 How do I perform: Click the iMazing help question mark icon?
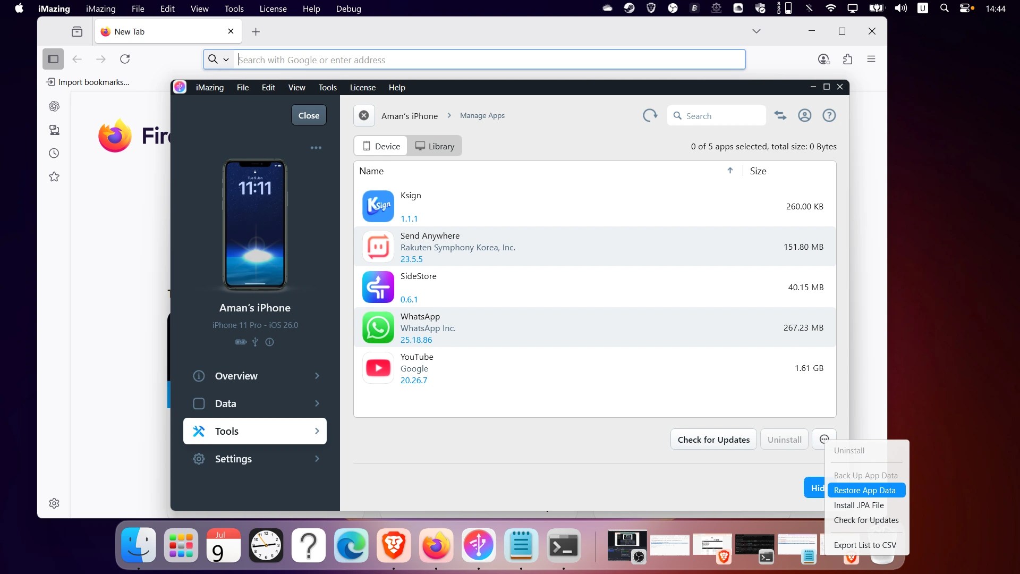[x=829, y=115]
